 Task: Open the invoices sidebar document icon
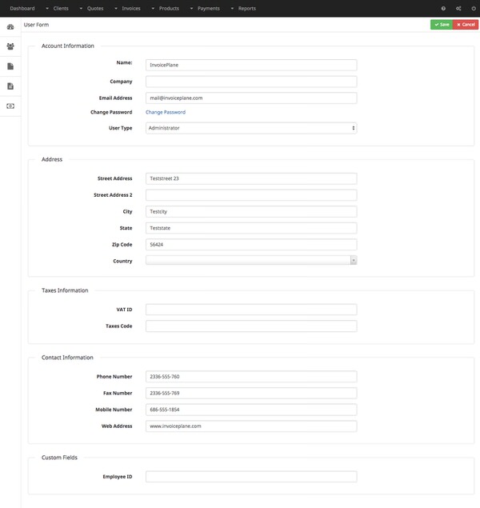click(10, 86)
